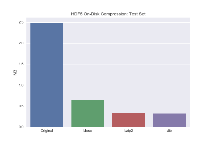Screen dimensions: 211x145
Task: Click the bzip2 x-axis label
Action: click(x=129, y=131)
